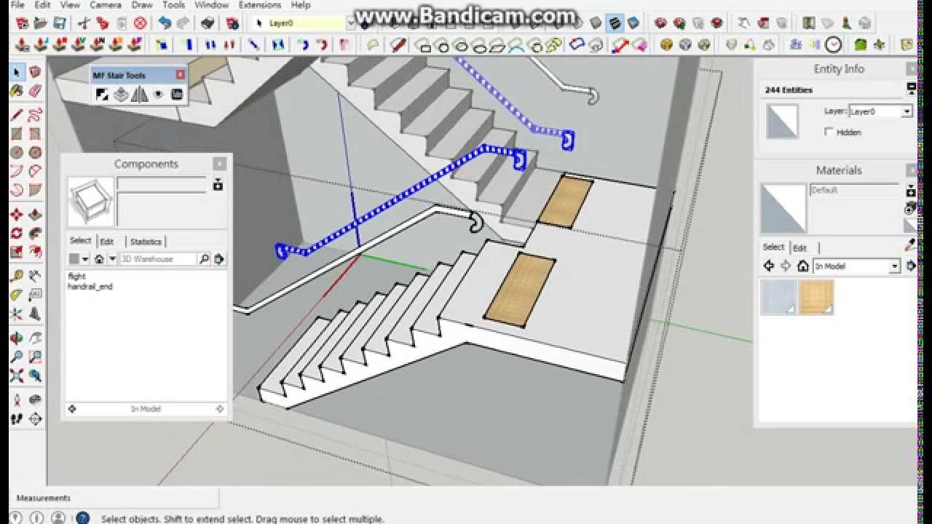Select the Push/Pull tool
The height and width of the screenshot is (524, 932).
coord(35,215)
